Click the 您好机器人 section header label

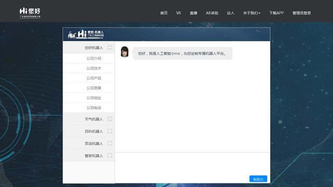(94, 48)
